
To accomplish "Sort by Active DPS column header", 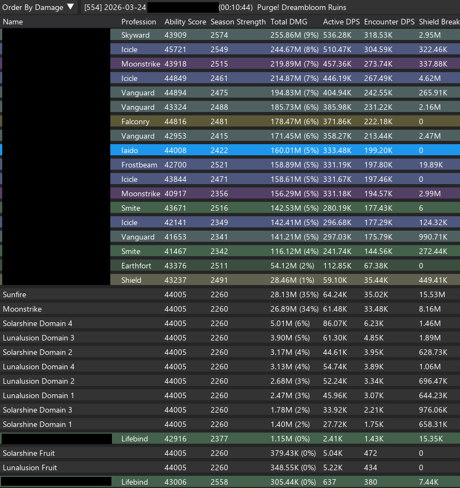I will click(x=341, y=22).
